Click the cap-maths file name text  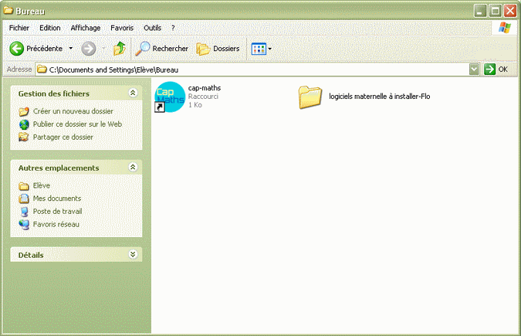click(x=205, y=88)
